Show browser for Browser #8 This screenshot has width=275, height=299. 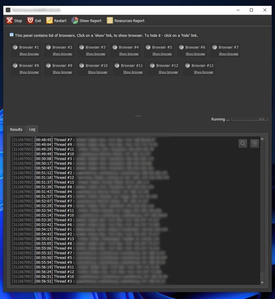click(x=29, y=72)
